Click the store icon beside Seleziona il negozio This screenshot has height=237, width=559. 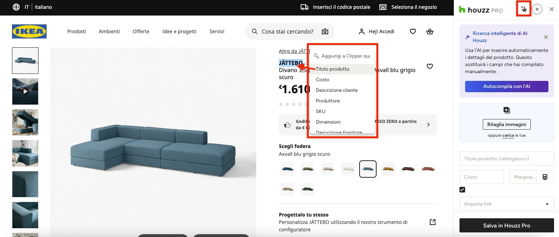(383, 7)
